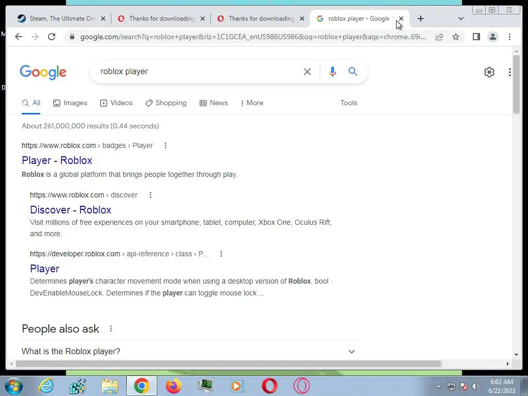Select the Shopping results tab
The height and width of the screenshot is (396, 528).
click(x=166, y=103)
